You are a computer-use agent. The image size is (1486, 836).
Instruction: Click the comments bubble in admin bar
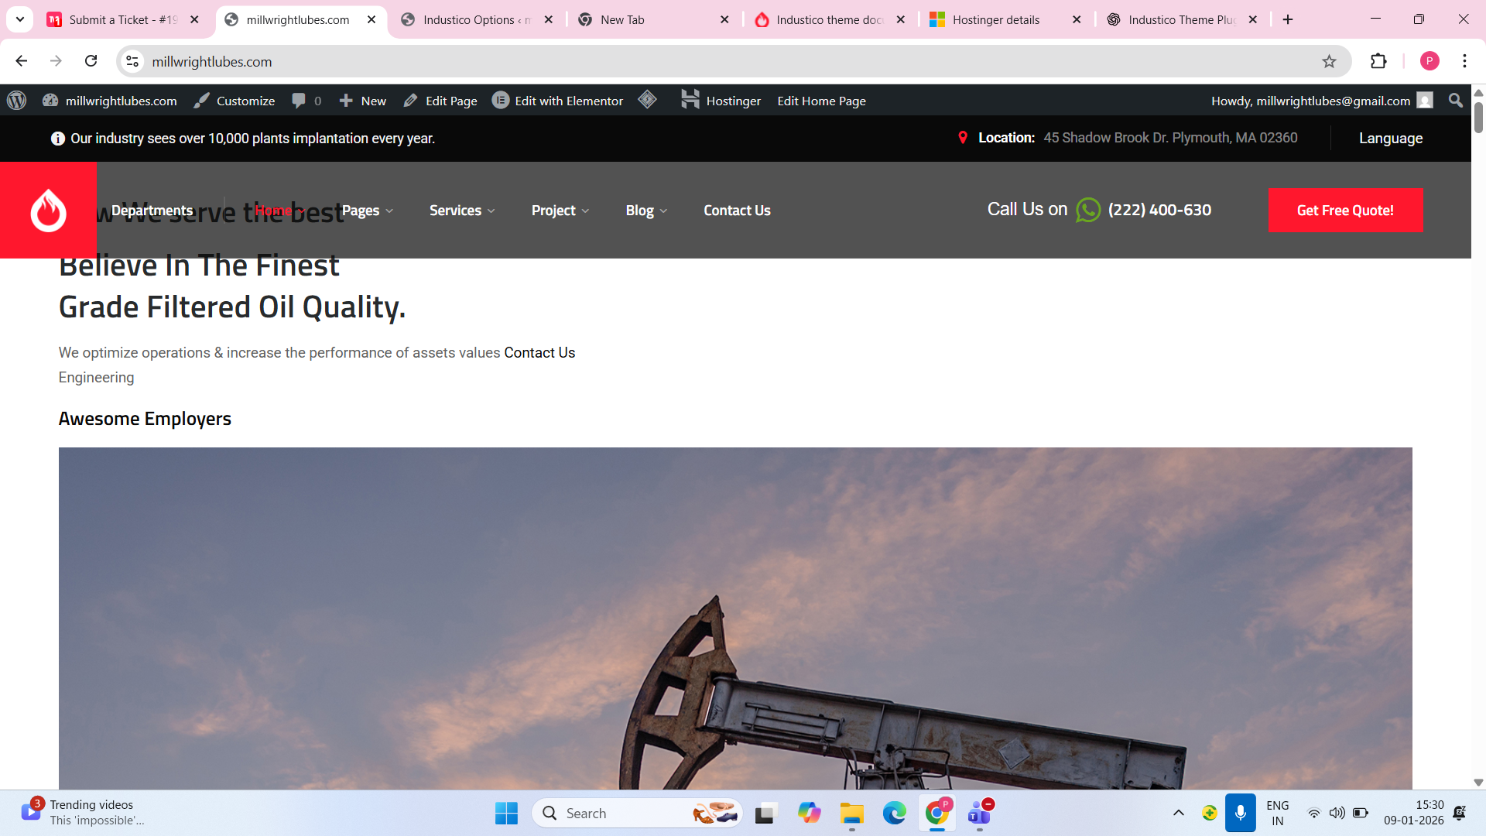(299, 101)
